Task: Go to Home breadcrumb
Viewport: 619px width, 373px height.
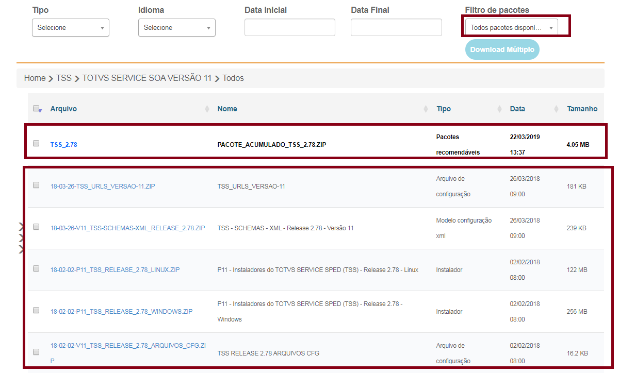Action: [x=35, y=78]
